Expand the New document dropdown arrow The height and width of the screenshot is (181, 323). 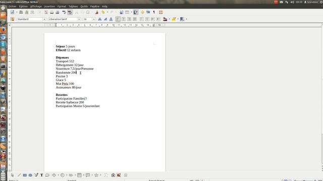pyautogui.click(x=17, y=12)
